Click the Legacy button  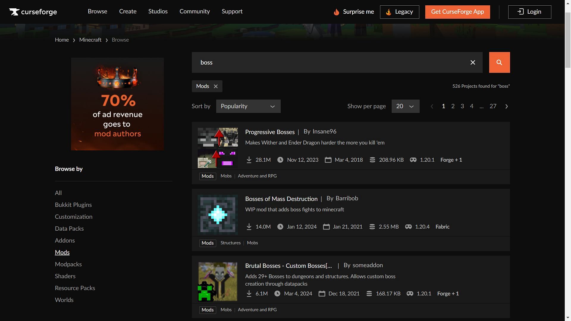click(399, 12)
